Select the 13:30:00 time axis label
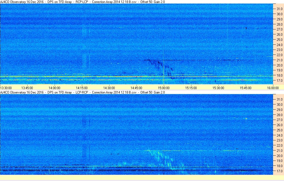Screen dimensions: 284x181 click(6, 88)
